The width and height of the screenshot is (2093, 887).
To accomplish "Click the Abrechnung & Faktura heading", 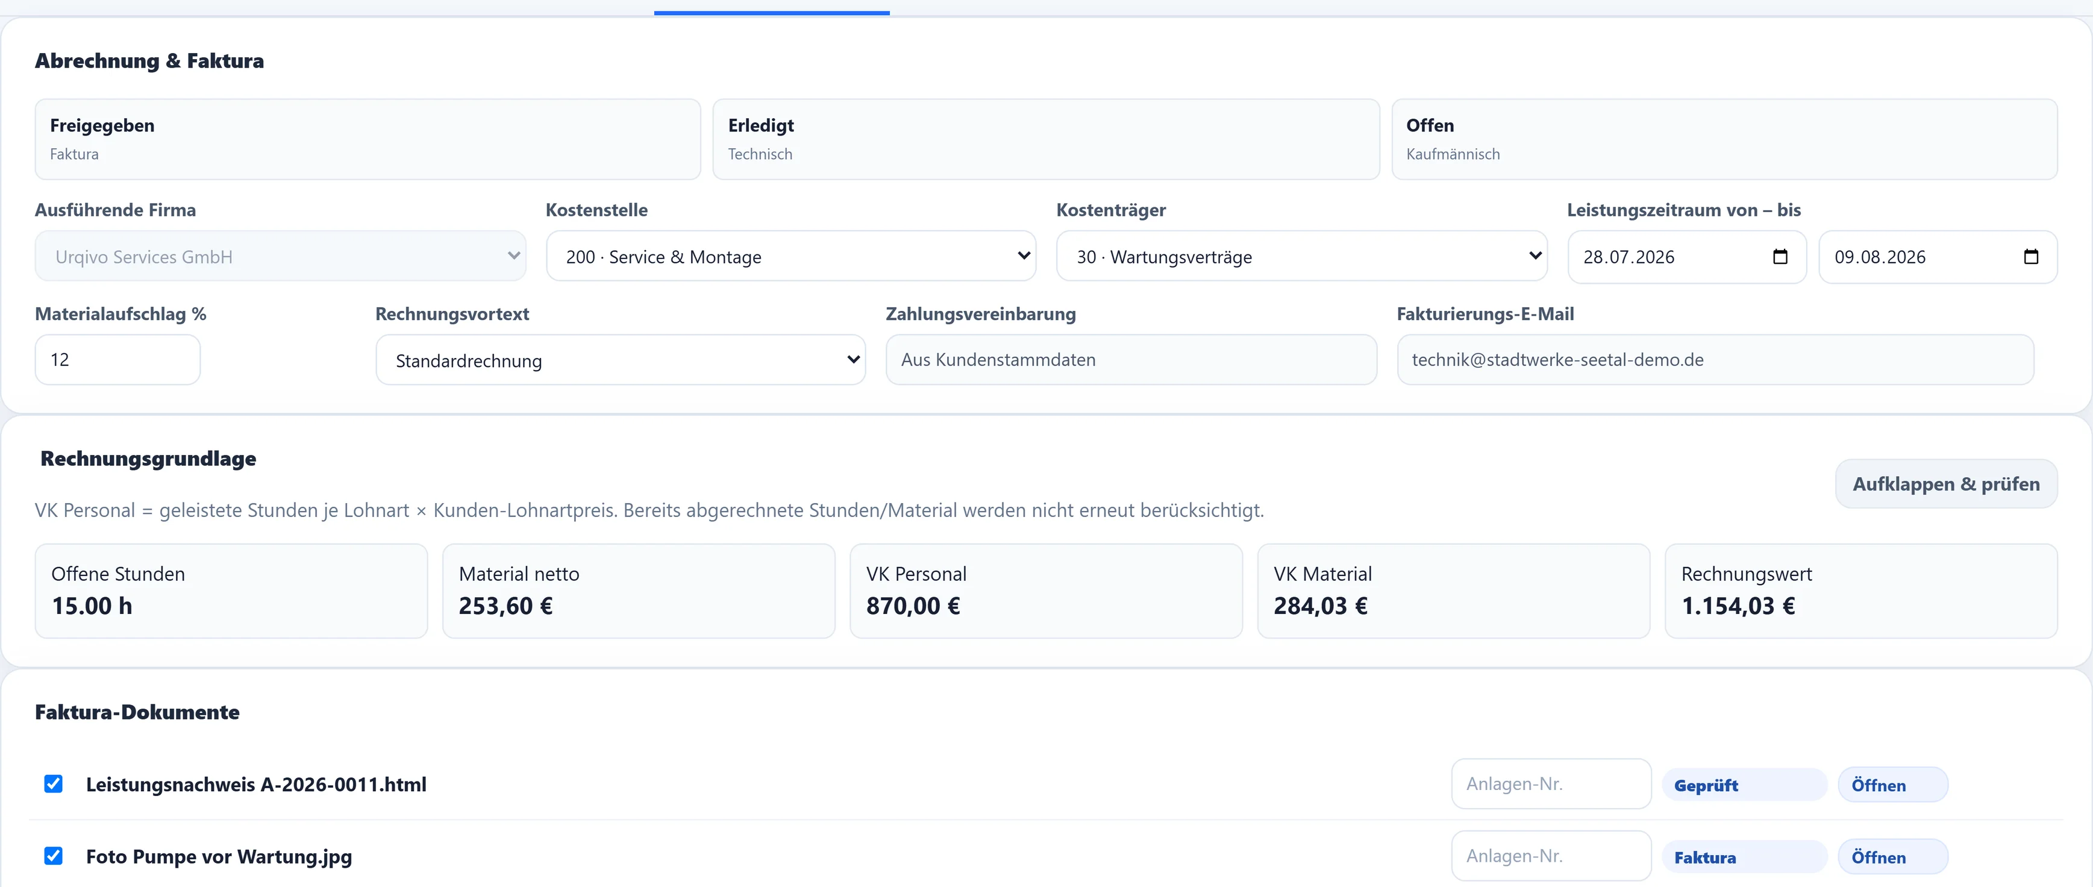I will 149,61.
